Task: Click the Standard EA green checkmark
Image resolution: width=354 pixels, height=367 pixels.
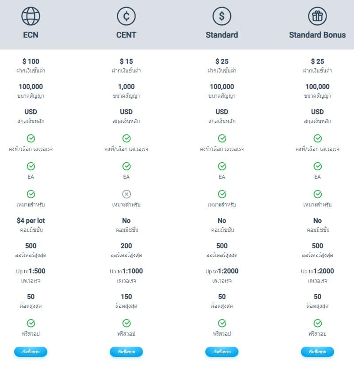Action: tap(222, 166)
